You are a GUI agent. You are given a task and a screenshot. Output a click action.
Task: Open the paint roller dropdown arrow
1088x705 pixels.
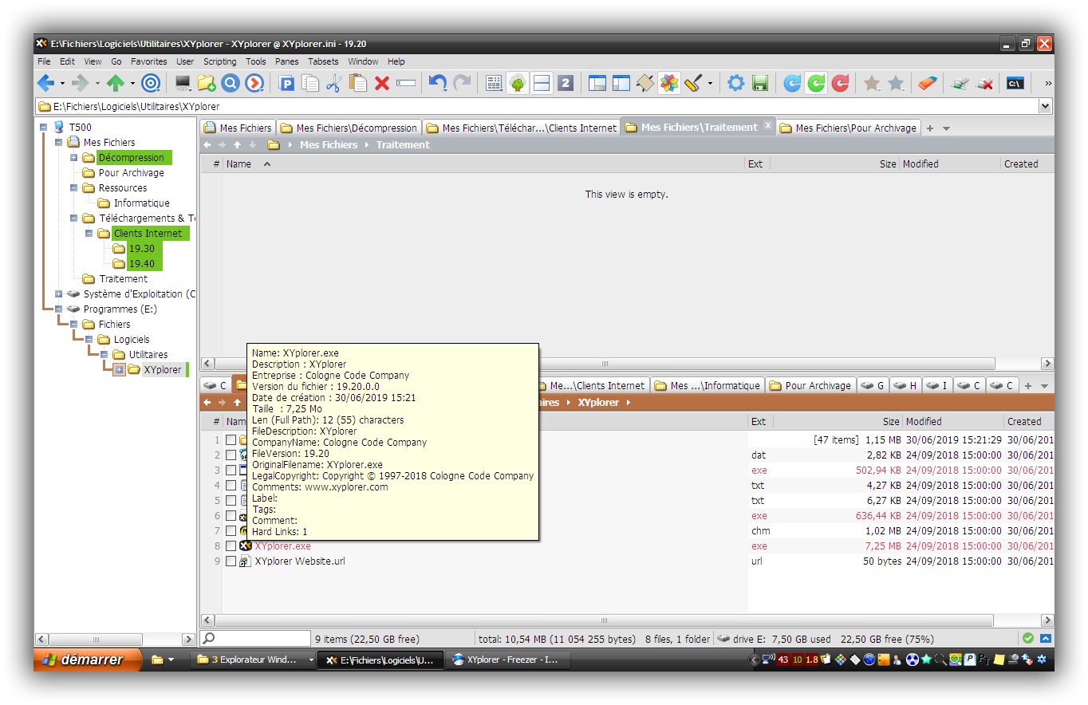[710, 83]
